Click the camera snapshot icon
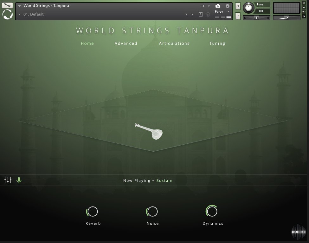Image resolution: width=309 pixels, height=243 pixels. coord(218,6)
